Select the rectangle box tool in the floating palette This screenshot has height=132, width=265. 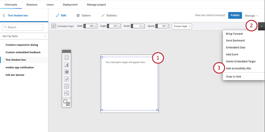pyautogui.click(x=66, y=57)
